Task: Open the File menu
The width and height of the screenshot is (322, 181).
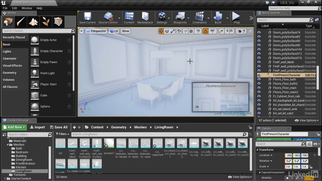Action: click(x=5, y=8)
